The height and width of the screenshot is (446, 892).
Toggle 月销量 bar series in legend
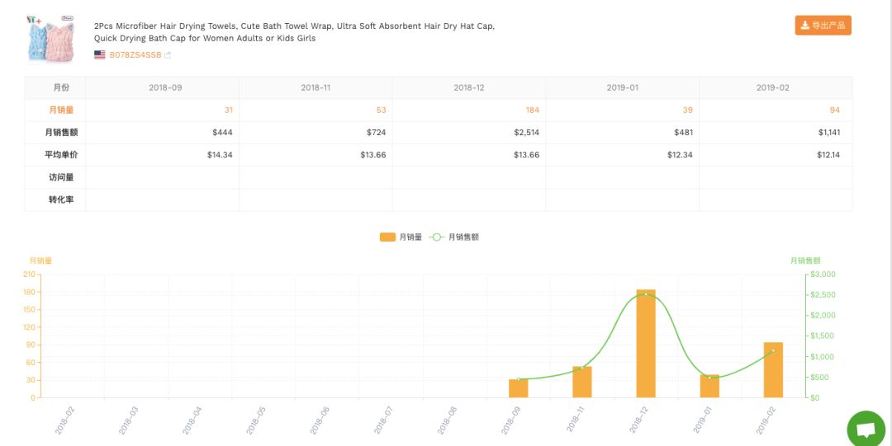[x=401, y=237]
